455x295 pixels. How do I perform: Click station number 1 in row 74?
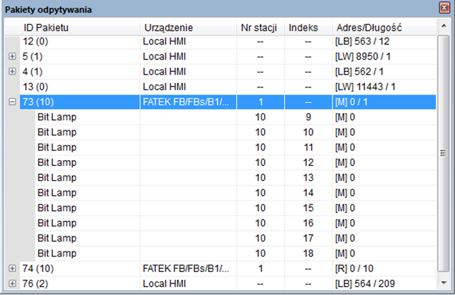(260, 268)
